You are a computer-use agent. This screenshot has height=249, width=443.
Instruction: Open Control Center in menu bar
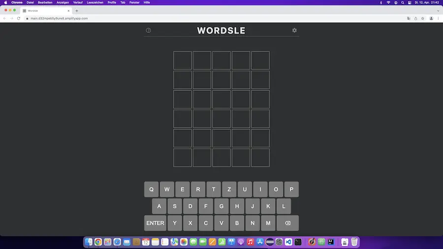(x=410, y=2)
